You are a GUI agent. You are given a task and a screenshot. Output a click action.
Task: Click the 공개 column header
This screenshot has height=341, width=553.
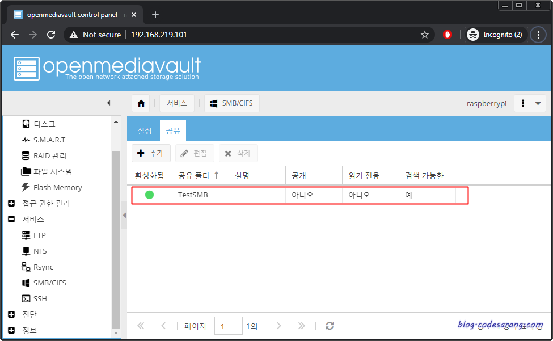pyautogui.click(x=314, y=176)
